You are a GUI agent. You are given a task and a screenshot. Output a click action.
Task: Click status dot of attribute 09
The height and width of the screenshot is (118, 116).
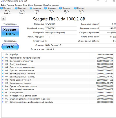3,83
